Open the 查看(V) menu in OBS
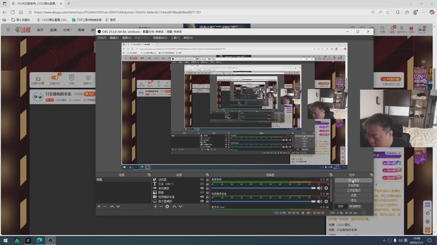437x245 pixels. pos(127,38)
